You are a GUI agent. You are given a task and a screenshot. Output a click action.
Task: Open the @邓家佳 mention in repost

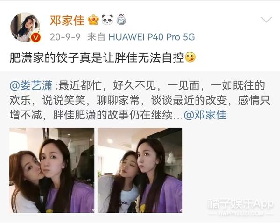[205, 115]
